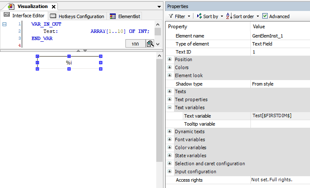Select the Interface Editor tab
This screenshot has height=188, width=310.
click(24, 16)
